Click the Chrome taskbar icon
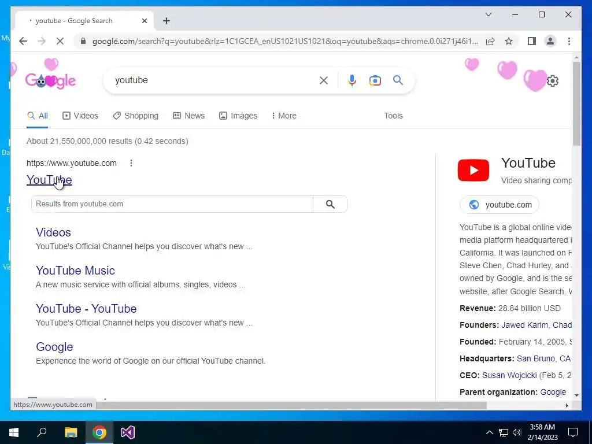The width and height of the screenshot is (592, 444). tap(99, 432)
